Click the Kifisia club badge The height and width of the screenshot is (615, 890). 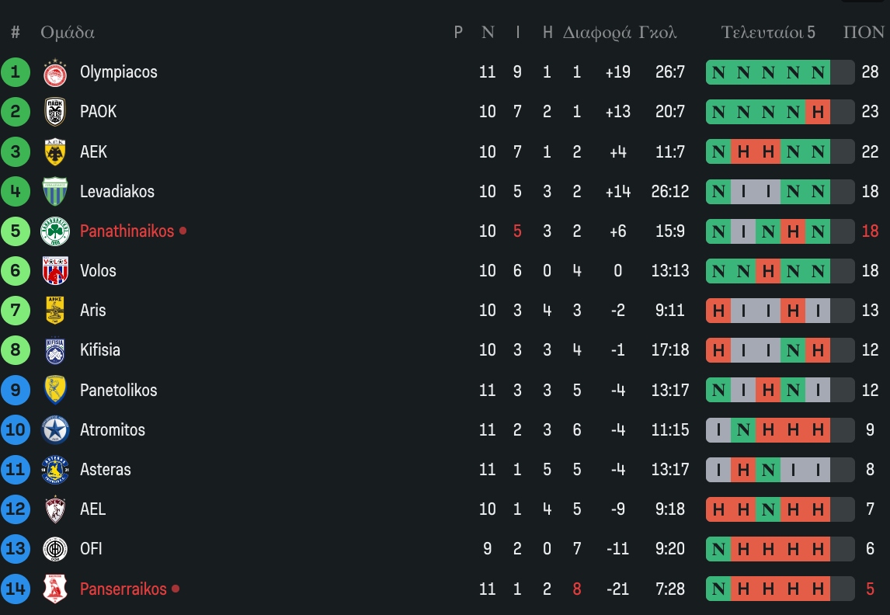pyautogui.click(x=55, y=350)
